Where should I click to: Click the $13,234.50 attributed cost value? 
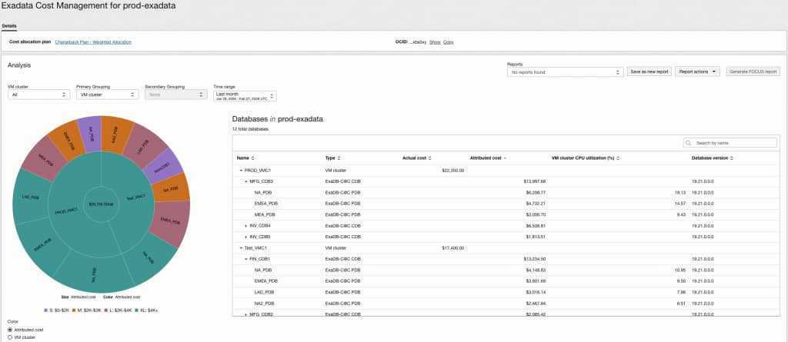(x=534, y=259)
